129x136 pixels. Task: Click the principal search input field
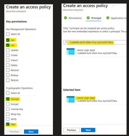[x=95, y=42]
